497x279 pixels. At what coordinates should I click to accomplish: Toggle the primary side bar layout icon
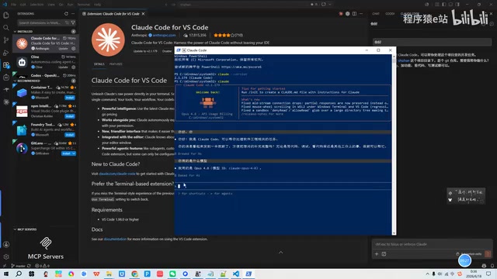[x=443, y=5]
